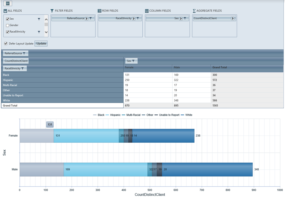The width and height of the screenshot is (285, 198).
Task: Toggle Defer Layout Update checkbox
Action: (x=6, y=44)
